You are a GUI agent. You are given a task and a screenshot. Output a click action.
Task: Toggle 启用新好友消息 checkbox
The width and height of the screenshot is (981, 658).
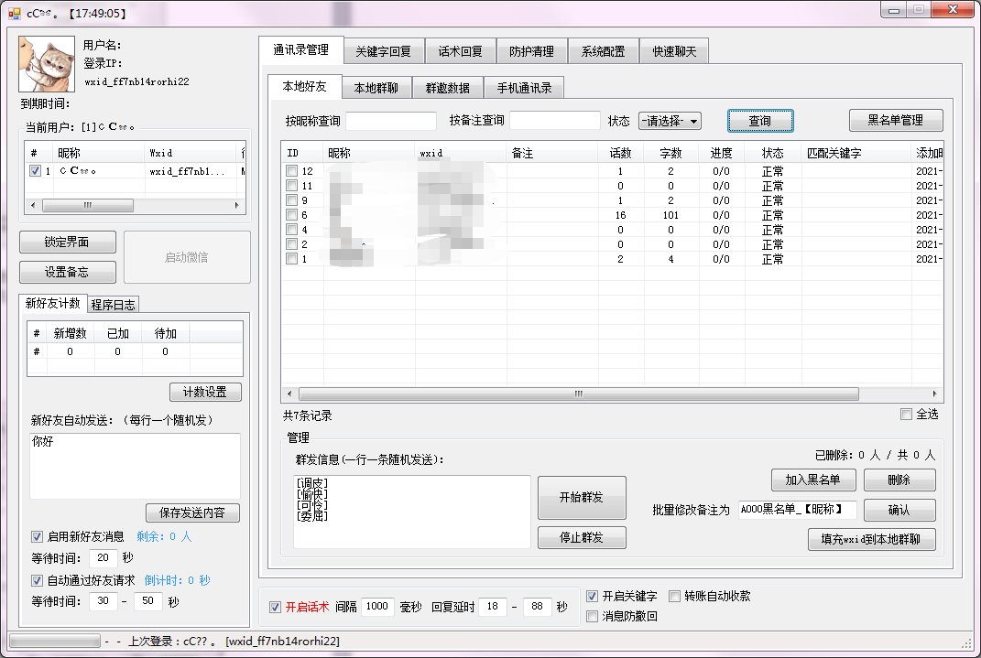tap(37, 537)
